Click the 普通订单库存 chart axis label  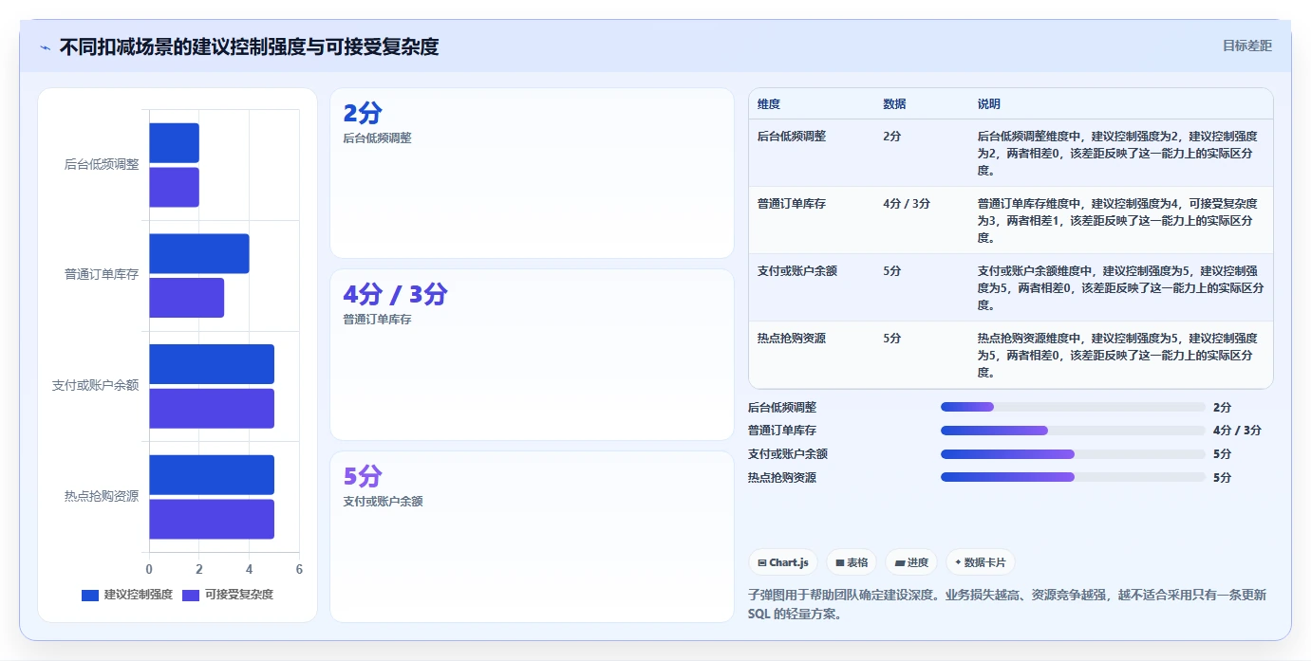point(102,275)
